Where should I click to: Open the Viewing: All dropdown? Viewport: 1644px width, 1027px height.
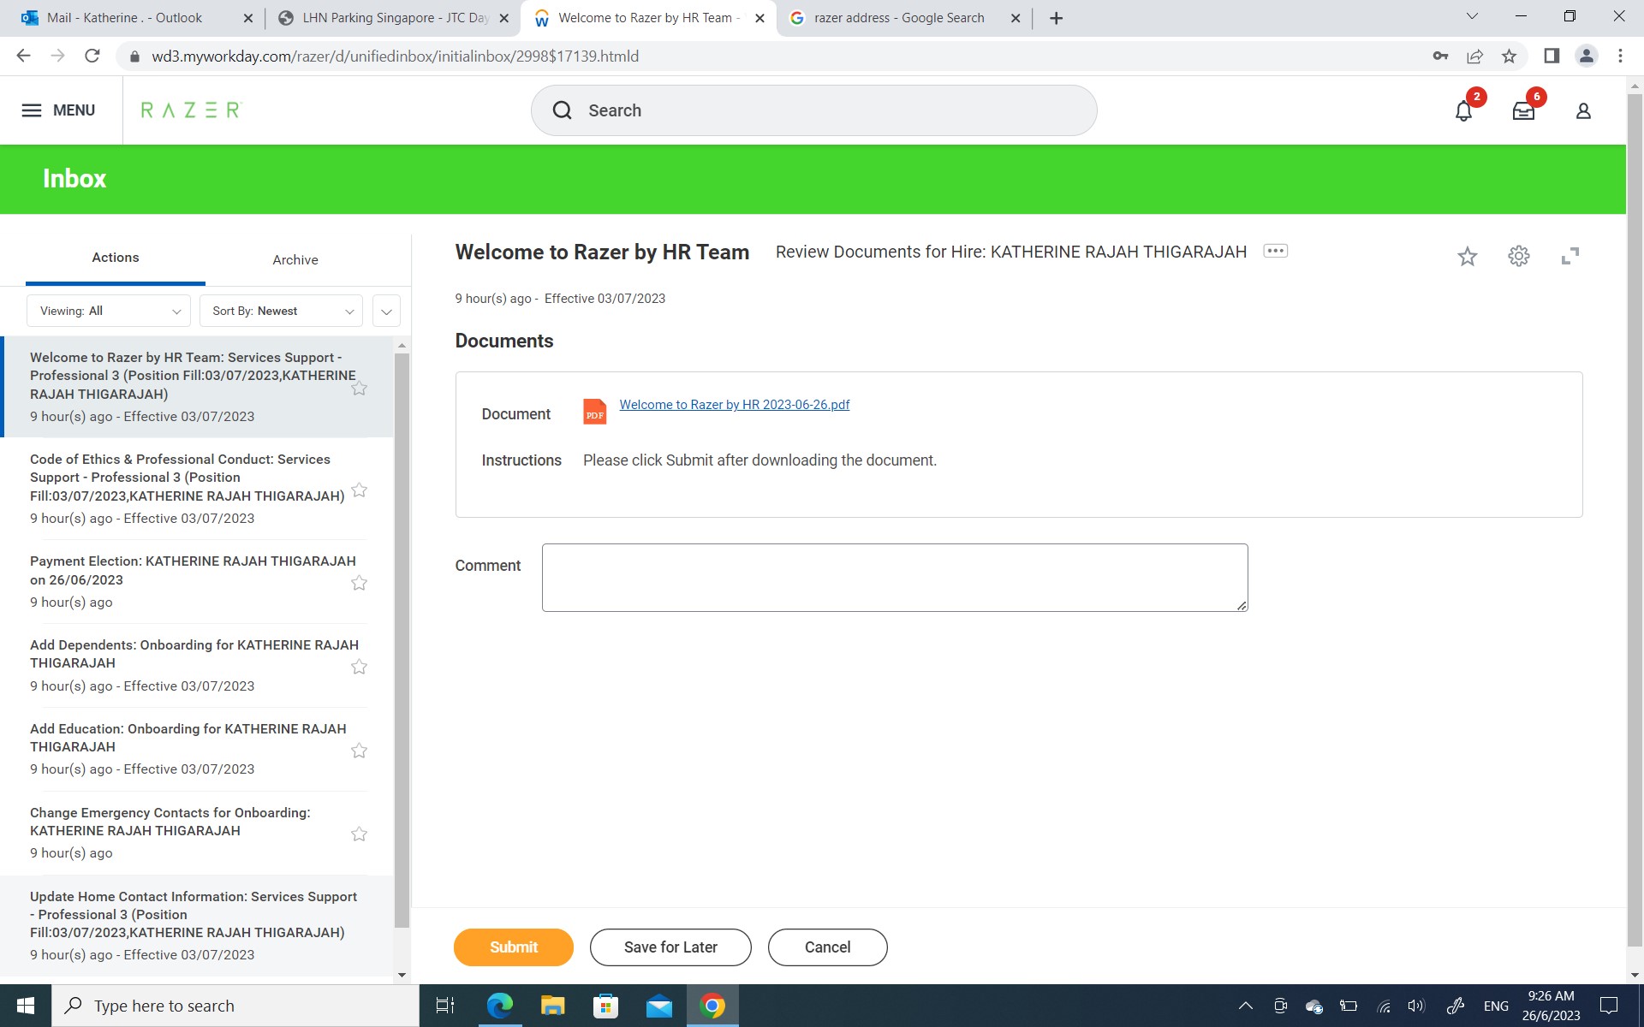[109, 311]
